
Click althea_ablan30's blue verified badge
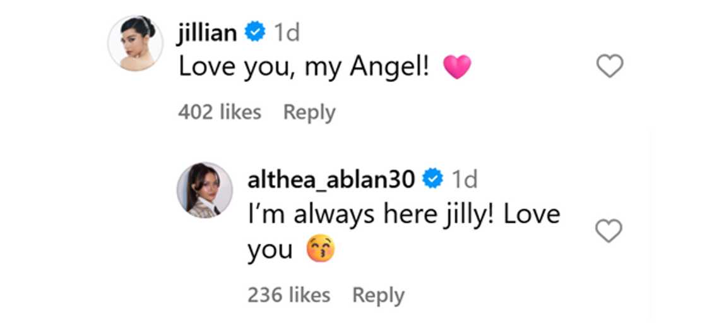pos(433,180)
